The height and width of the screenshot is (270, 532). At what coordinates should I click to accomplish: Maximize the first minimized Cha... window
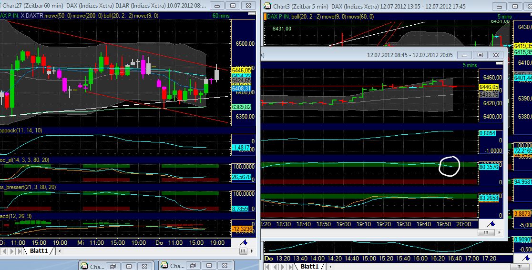(129, 266)
